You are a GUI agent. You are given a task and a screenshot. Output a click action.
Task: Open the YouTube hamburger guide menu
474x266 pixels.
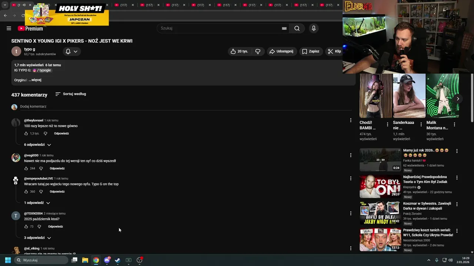pos(9,28)
